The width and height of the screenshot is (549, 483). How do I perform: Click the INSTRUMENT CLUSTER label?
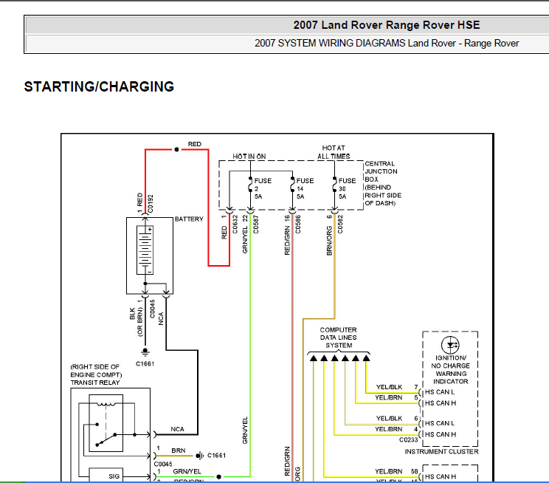[441, 451]
